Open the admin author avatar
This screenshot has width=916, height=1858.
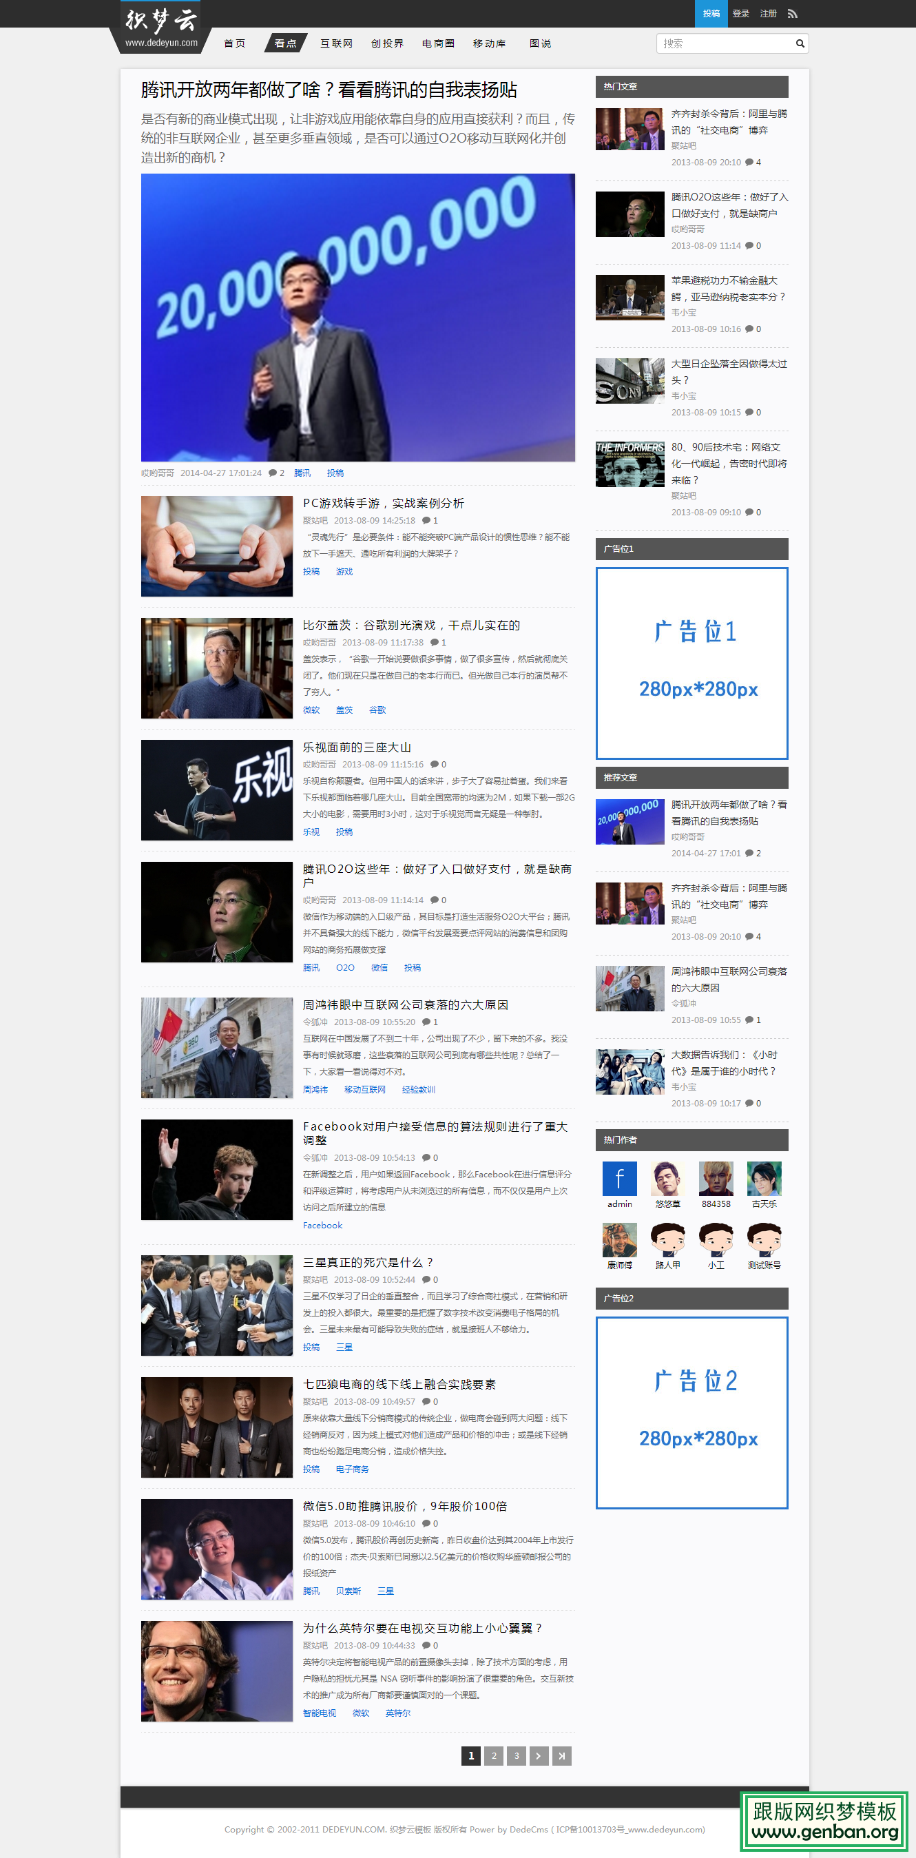[x=619, y=1179]
